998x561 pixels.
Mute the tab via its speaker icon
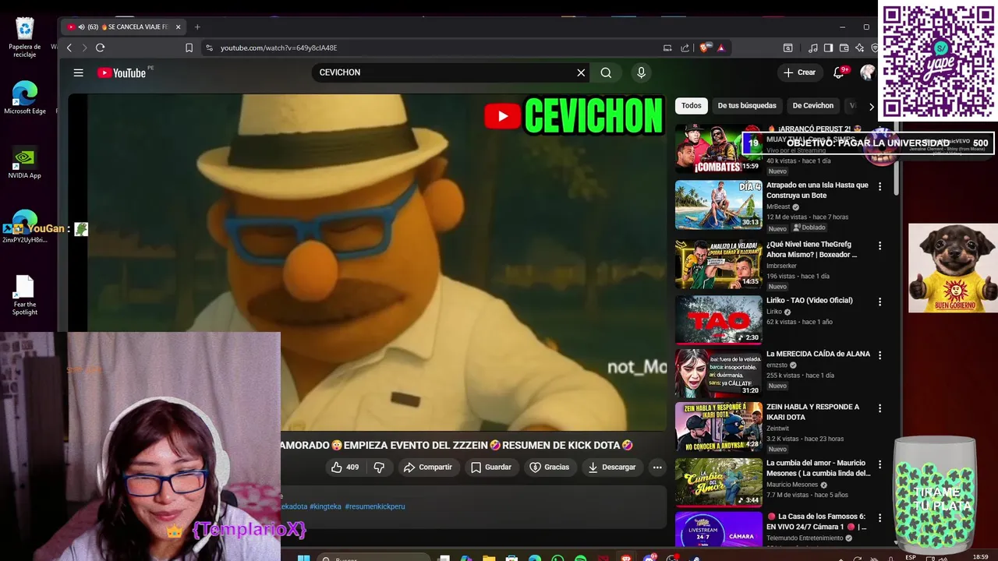(82, 26)
